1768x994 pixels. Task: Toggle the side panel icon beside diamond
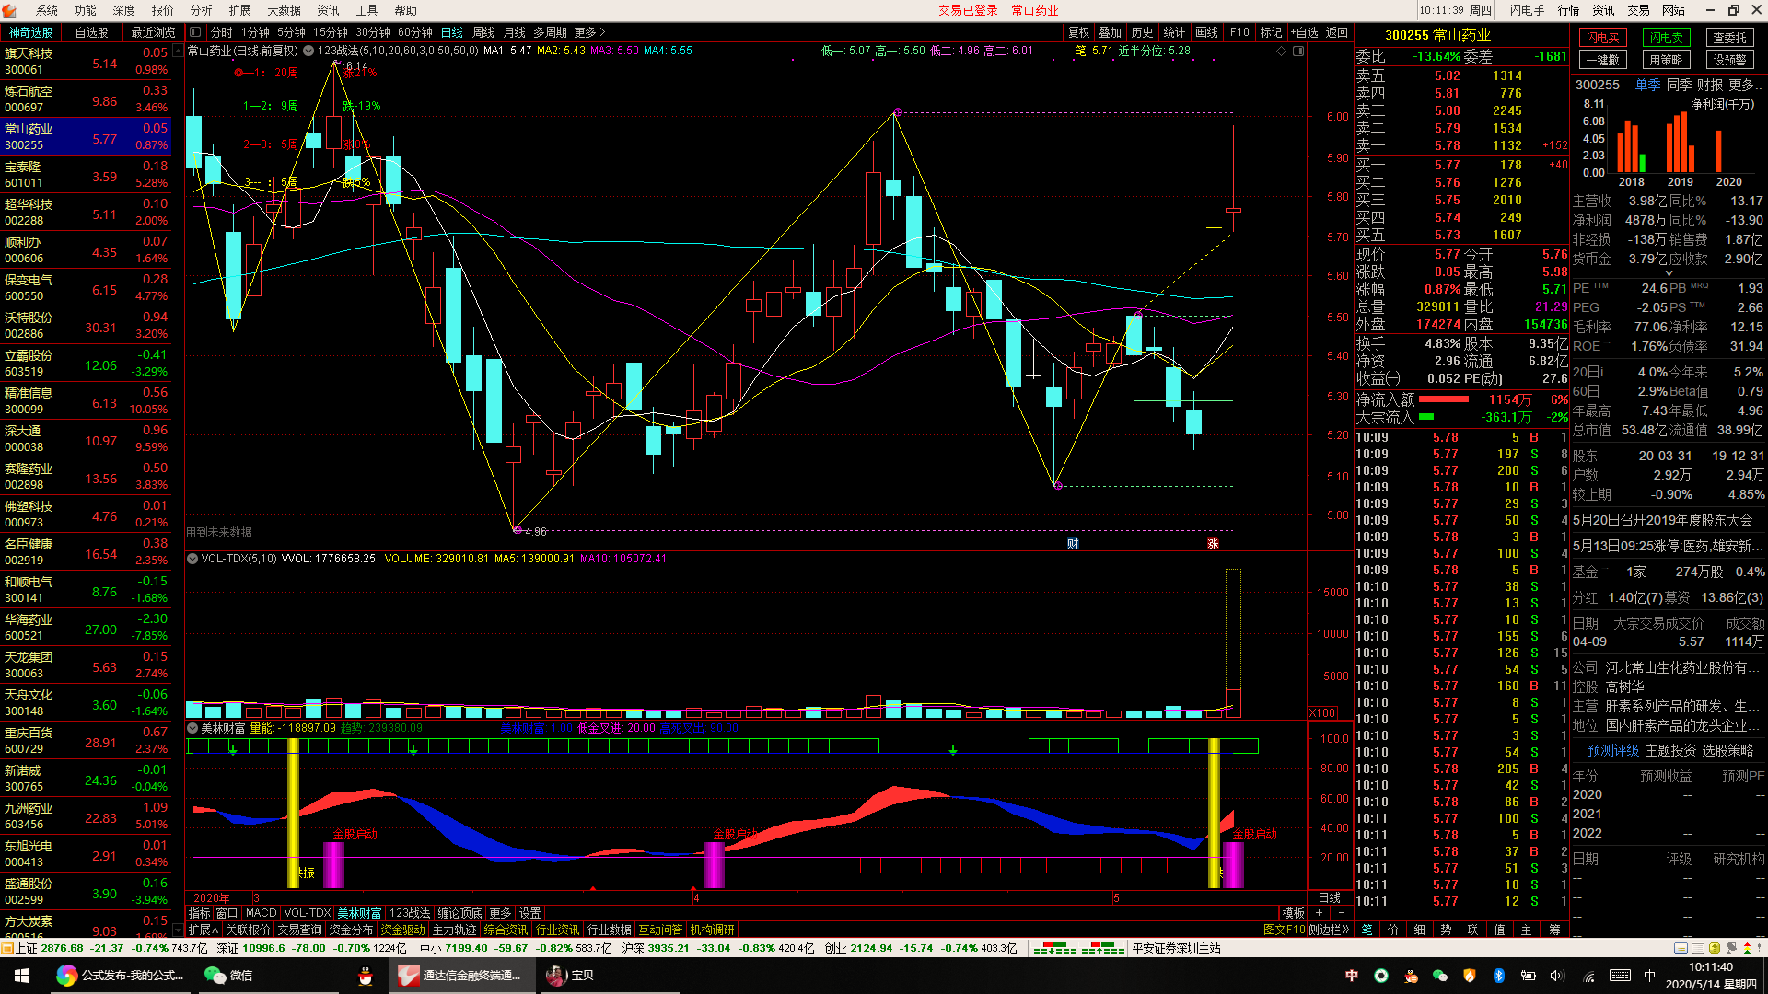(x=1298, y=52)
